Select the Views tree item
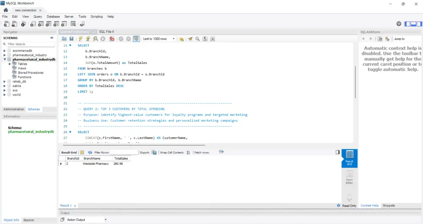Viewport: 423px width, 224px height. point(22,68)
